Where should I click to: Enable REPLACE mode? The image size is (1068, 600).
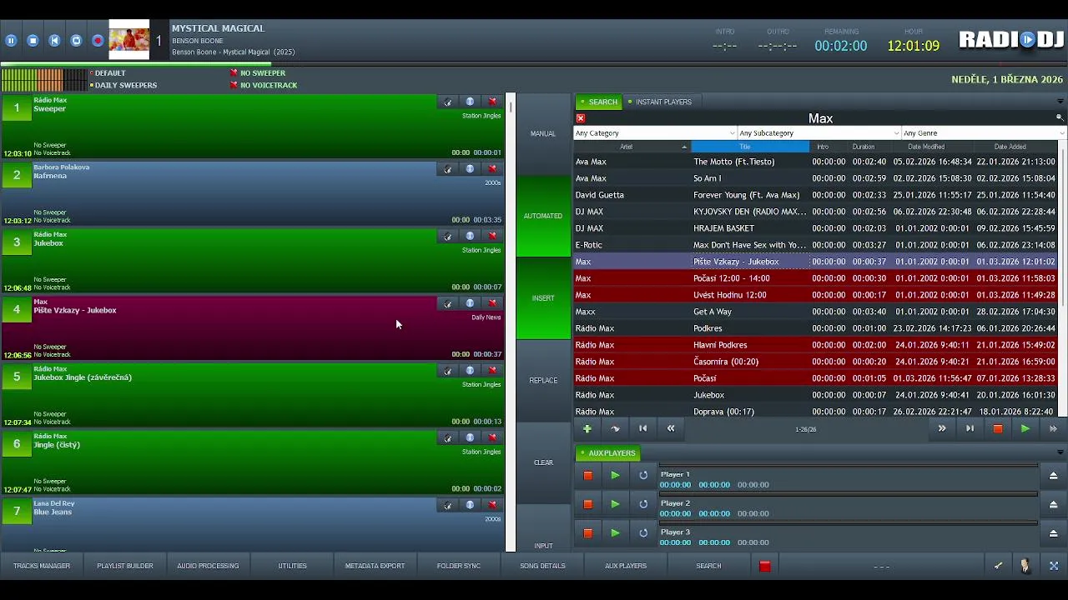click(543, 380)
